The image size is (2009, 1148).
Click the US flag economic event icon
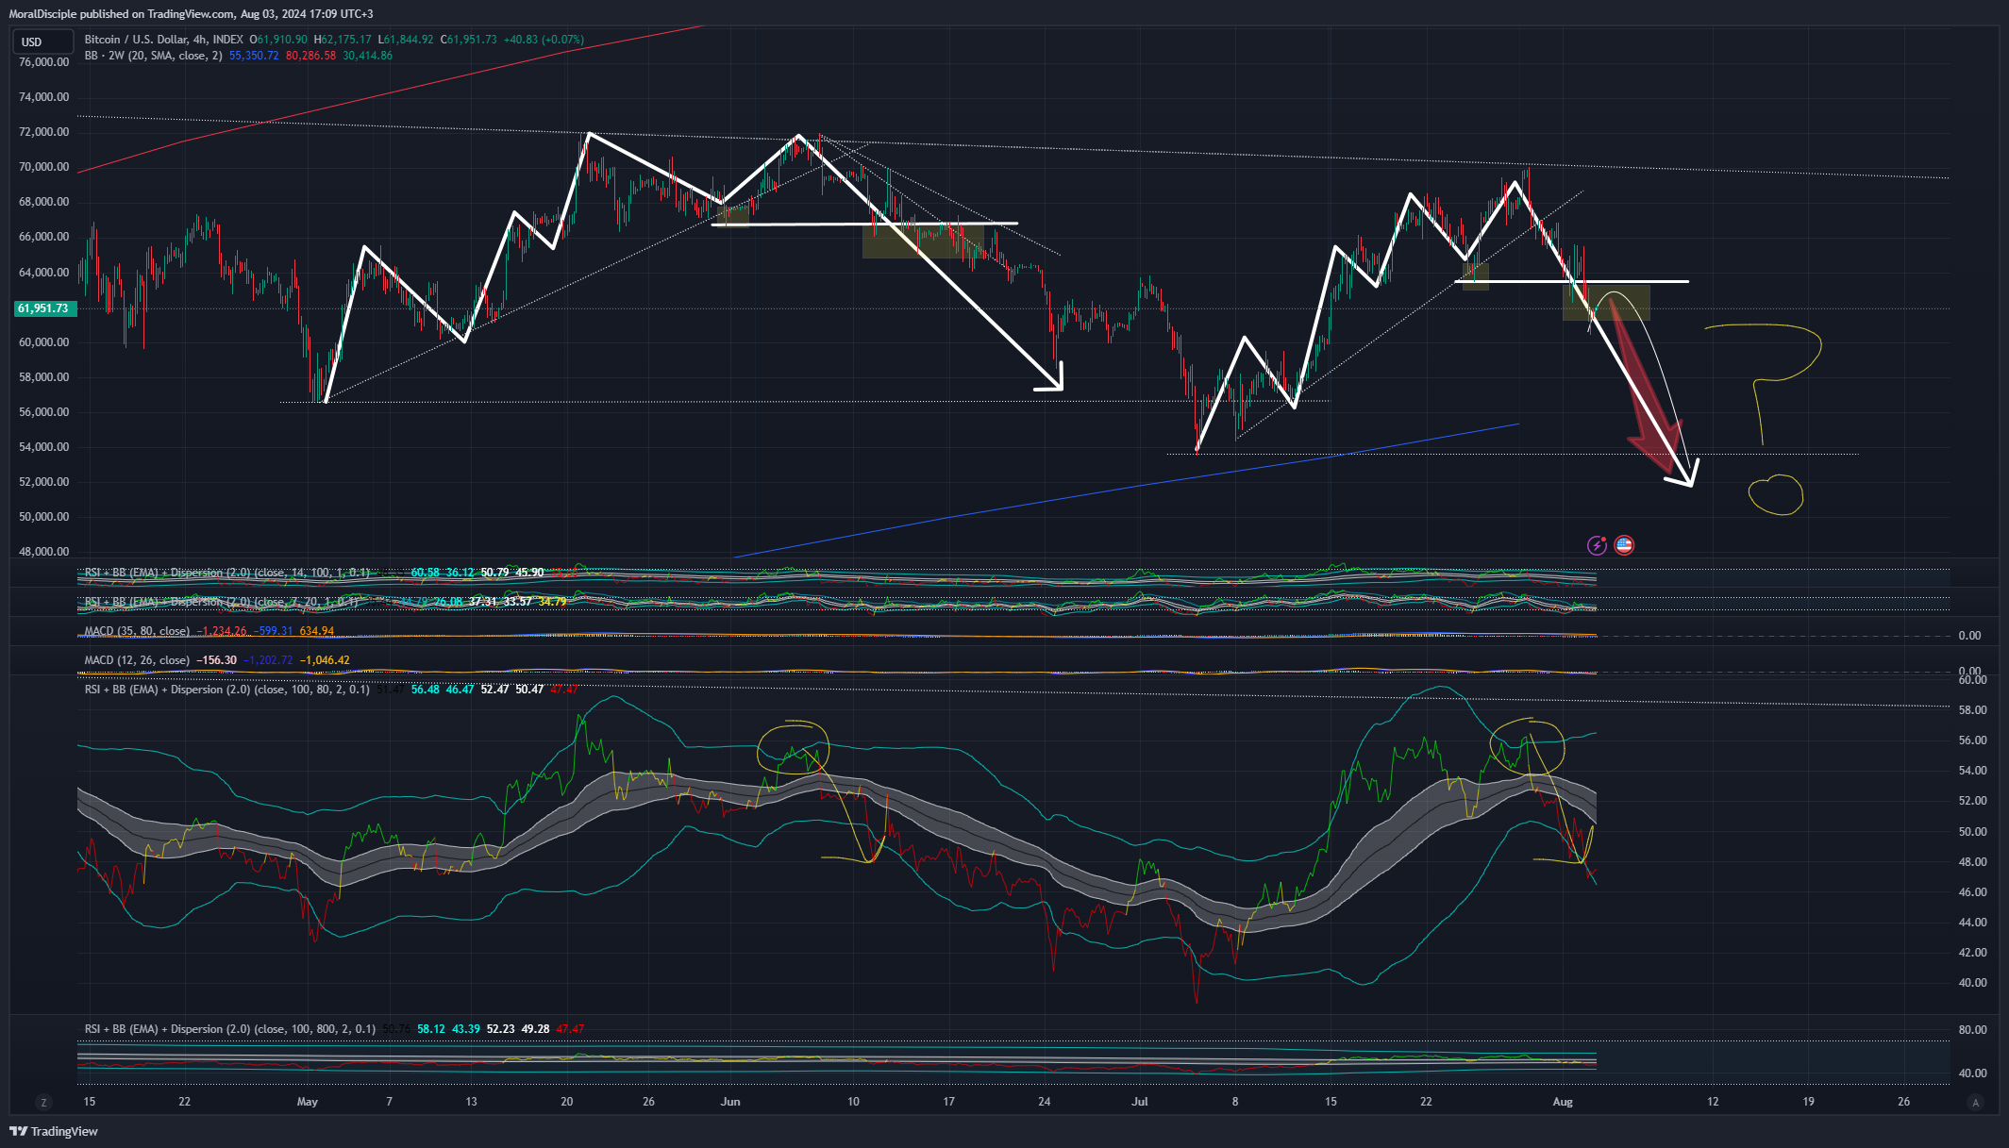pos(1624,545)
